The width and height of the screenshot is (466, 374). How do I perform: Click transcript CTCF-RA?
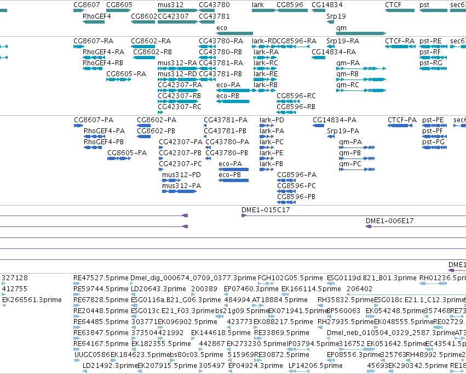400,41
